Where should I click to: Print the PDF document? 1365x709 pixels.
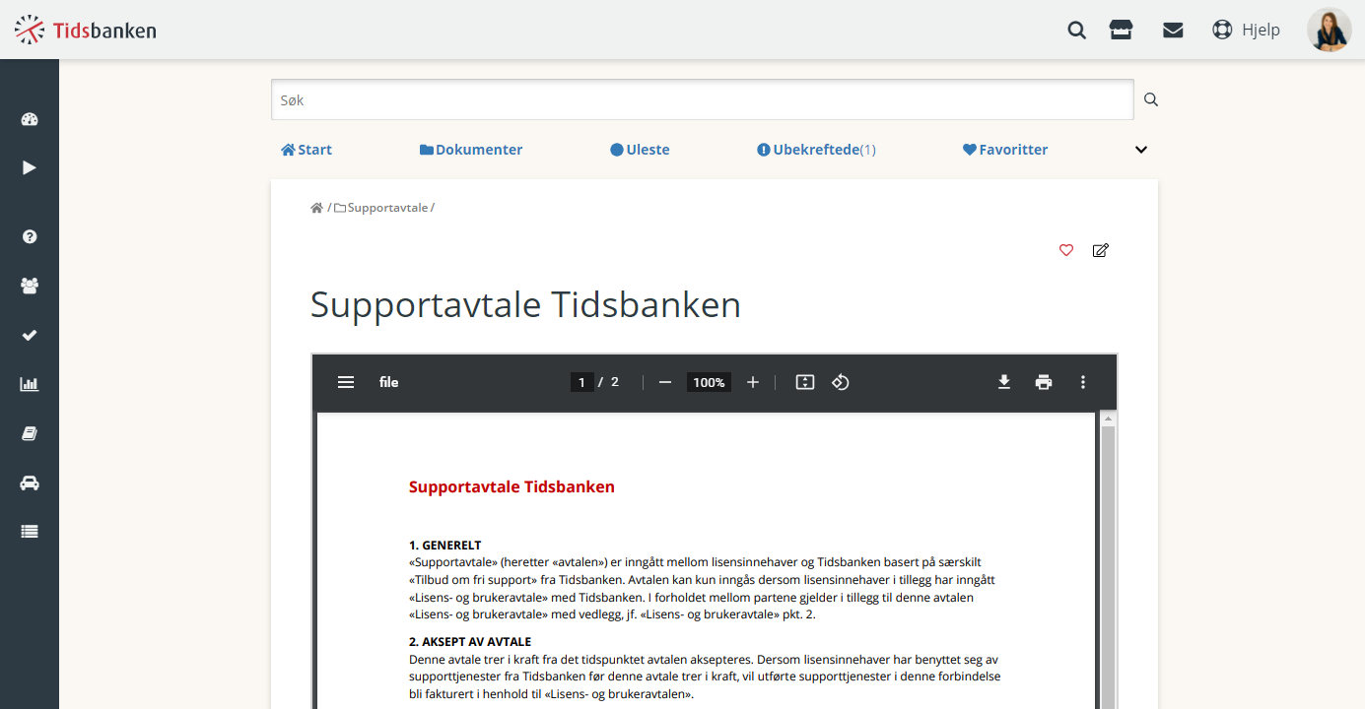(1044, 382)
